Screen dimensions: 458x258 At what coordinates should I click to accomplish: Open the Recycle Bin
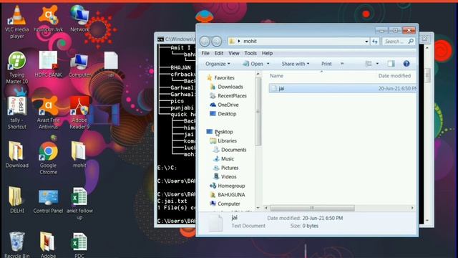17,244
